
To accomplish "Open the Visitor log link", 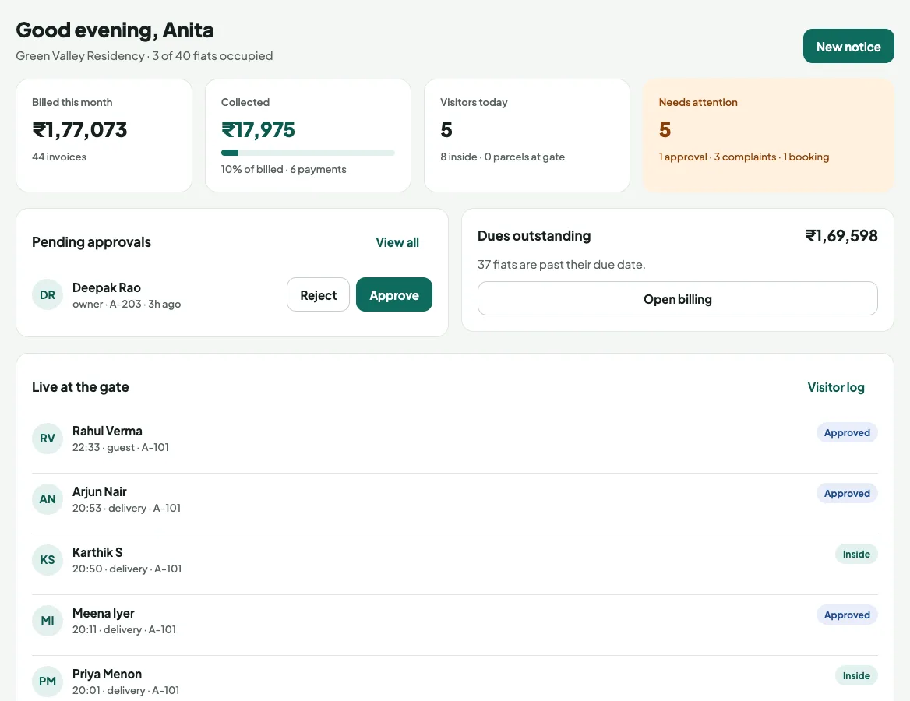I will 836,387.
